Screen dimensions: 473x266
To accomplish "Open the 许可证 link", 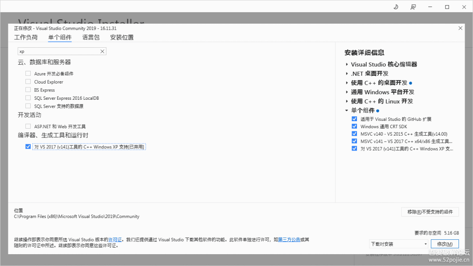I will [x=115, y=240].
